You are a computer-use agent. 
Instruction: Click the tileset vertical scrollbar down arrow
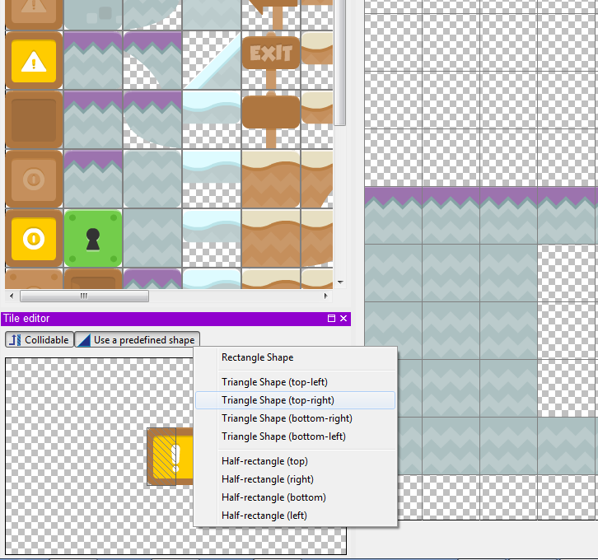(340, 282)
